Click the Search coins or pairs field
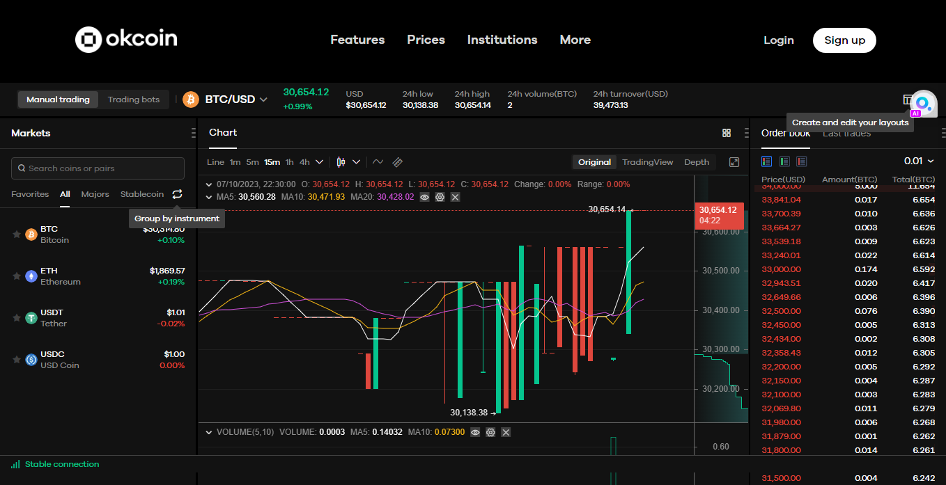Image resolution: width=946 pixels, height=485 pixels. tap(98, 168)
